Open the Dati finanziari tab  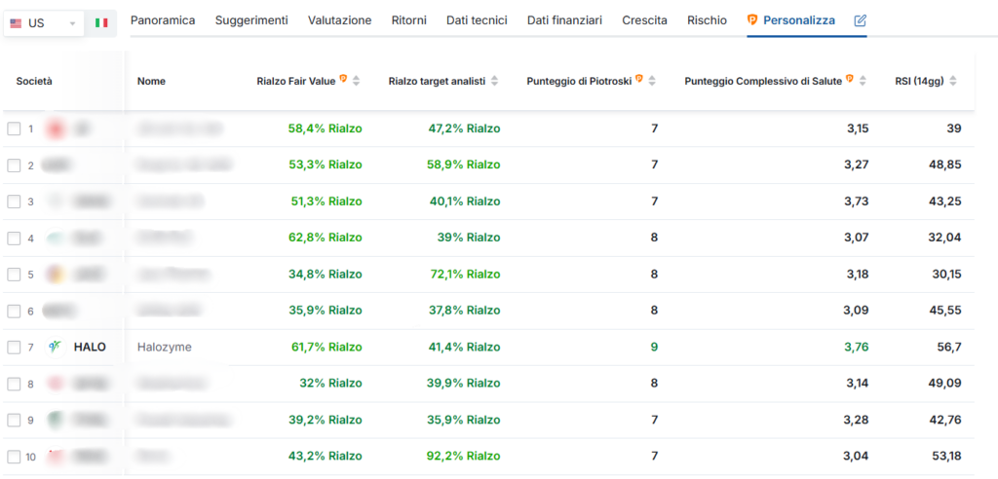pyautogui.click(x=564, y=19)
